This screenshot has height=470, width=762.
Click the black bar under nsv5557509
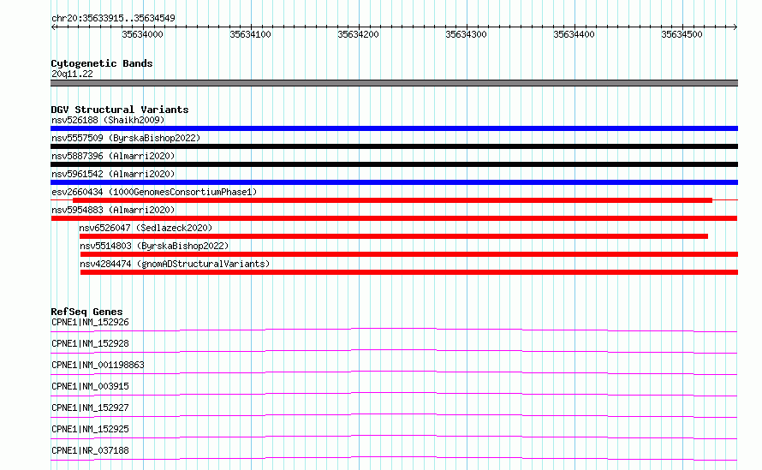pos(394,146)
